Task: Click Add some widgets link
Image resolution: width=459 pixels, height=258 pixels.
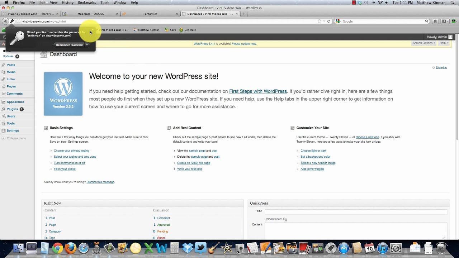Action: pyautogui.click(x=312, y=169)
